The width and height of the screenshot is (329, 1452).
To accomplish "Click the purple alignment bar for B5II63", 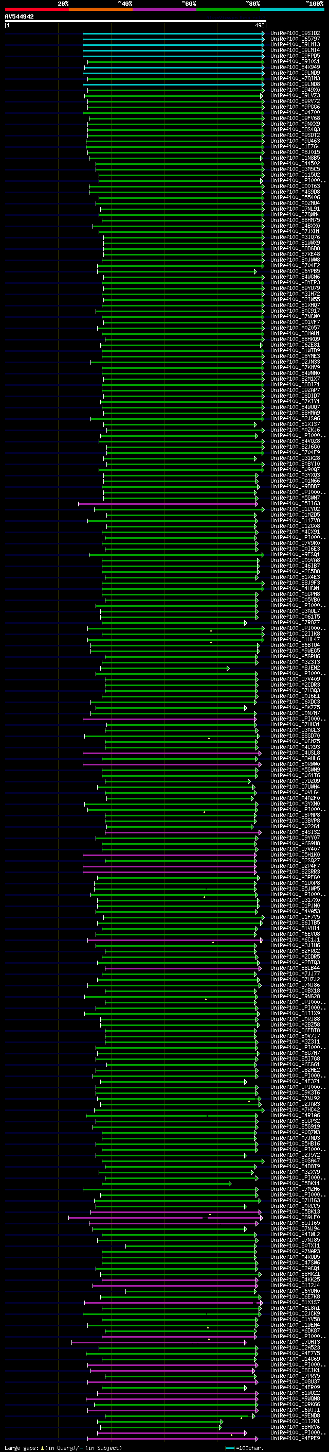I will click(168, 503).
